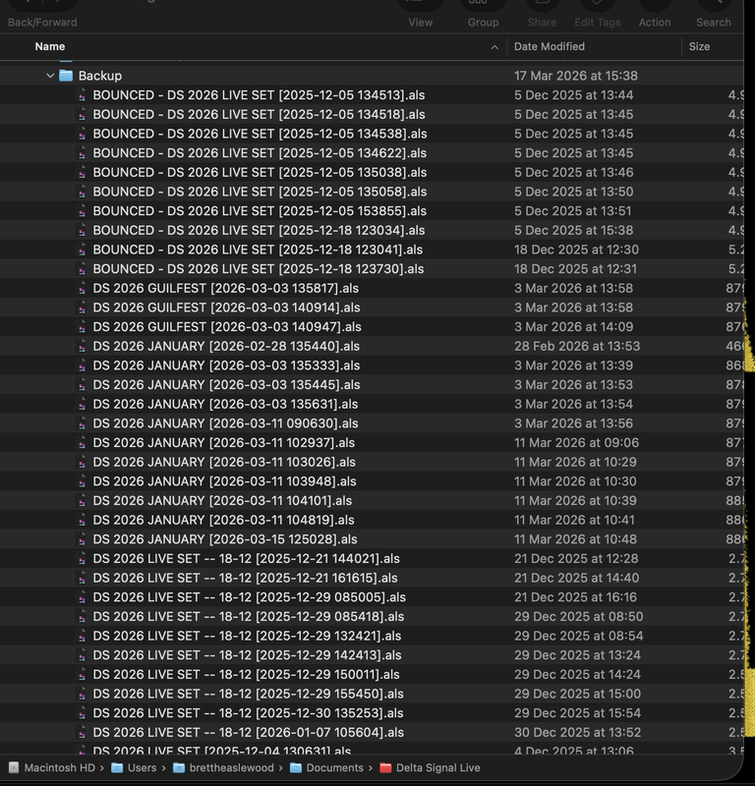Select BOUNCED - DS 2026 LIVE SET [2025-12-18 123730].als
The width and height of the screenshot is (755, 786).
click(258, 268)
